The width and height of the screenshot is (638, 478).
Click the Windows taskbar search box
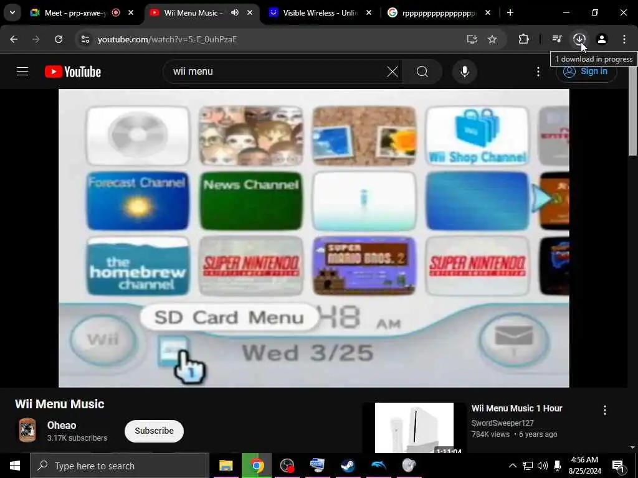click(120, 466)
